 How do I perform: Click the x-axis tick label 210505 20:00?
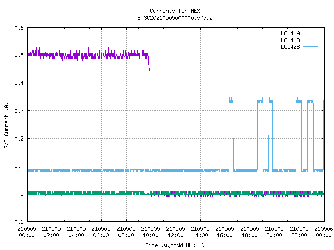pos(274,232)
